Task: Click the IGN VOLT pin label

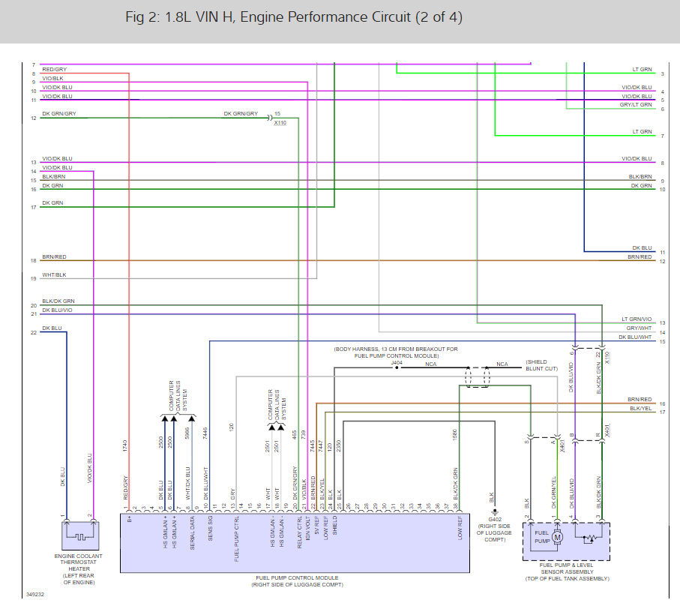Action: tap(308, 528)
